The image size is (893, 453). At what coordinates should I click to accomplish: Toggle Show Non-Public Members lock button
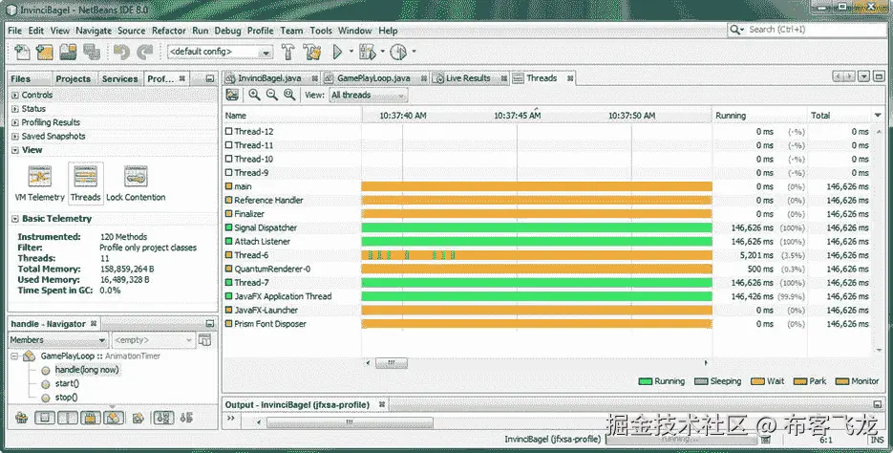click(x=91, y=418)
